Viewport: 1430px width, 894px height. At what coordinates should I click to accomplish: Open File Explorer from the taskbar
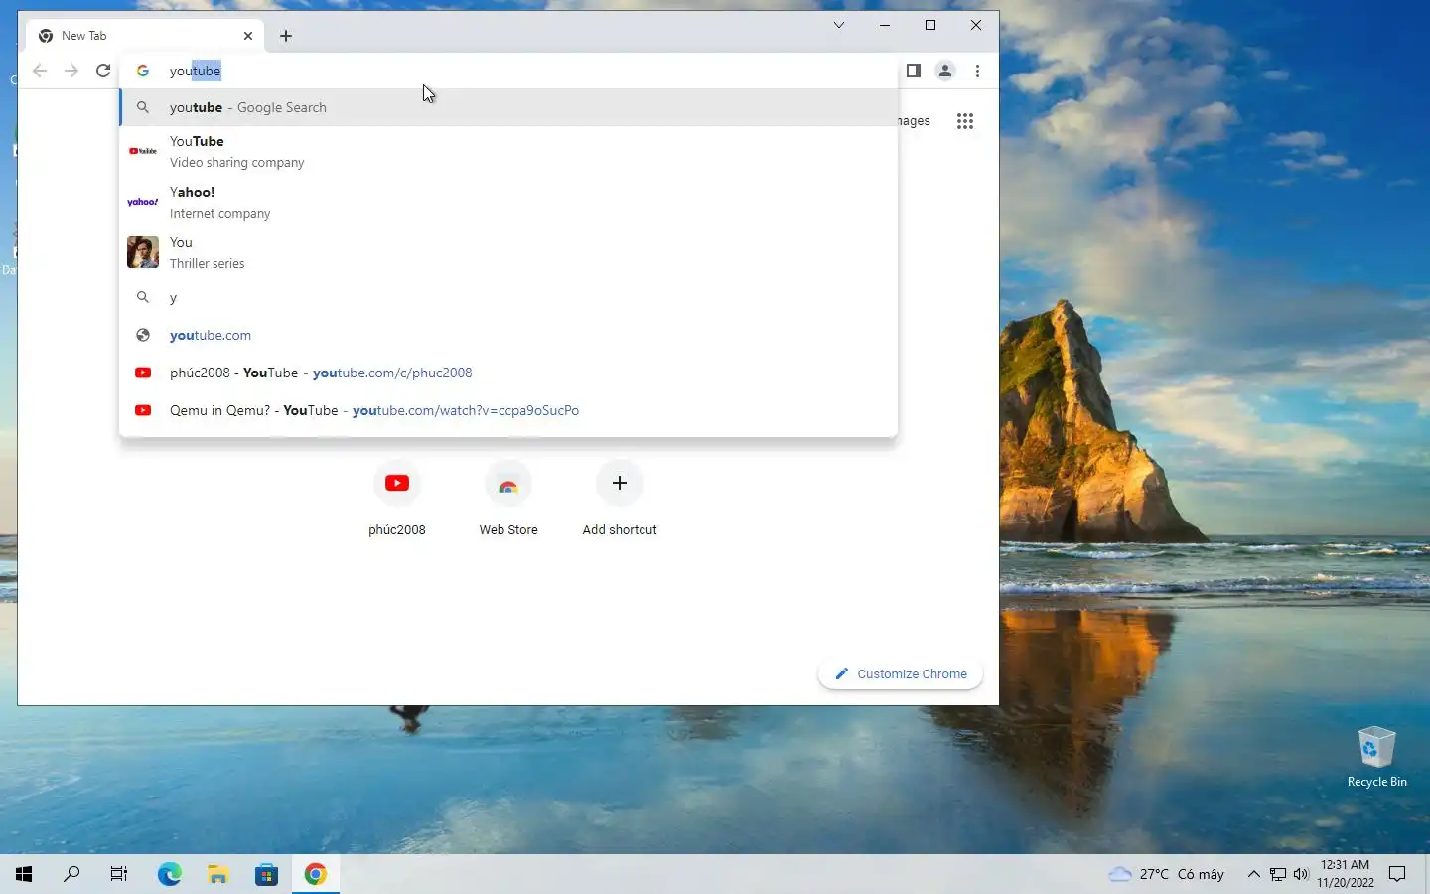click(x=218, y=874)
